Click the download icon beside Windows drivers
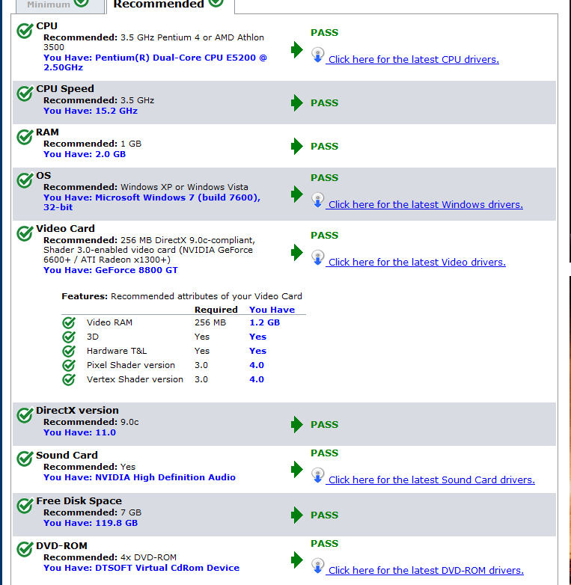 (x=317, y=200)
